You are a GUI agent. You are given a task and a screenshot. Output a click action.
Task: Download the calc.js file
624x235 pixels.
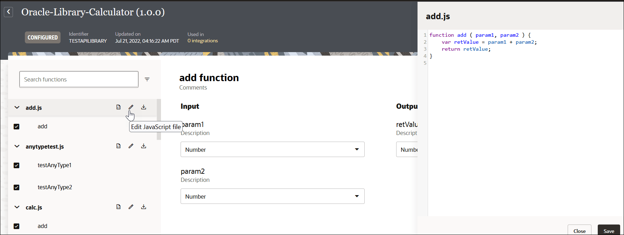pyautogui.click(x=143, y=207)
